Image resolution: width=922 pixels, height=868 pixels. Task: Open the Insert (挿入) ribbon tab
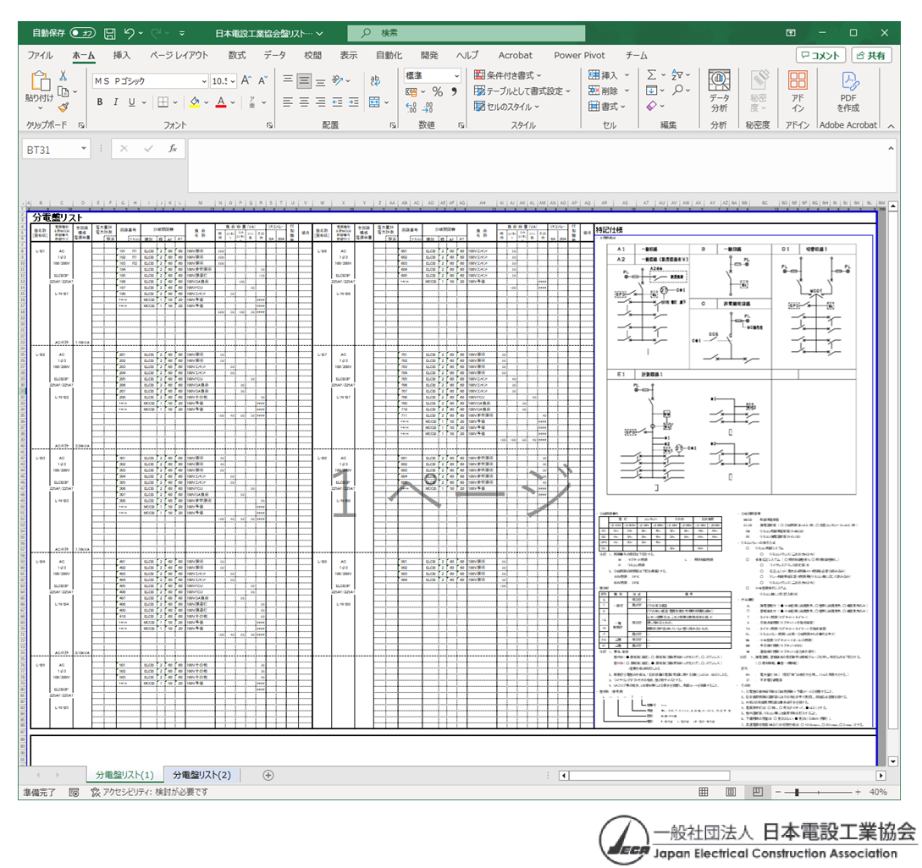click(x=122, y=55)
